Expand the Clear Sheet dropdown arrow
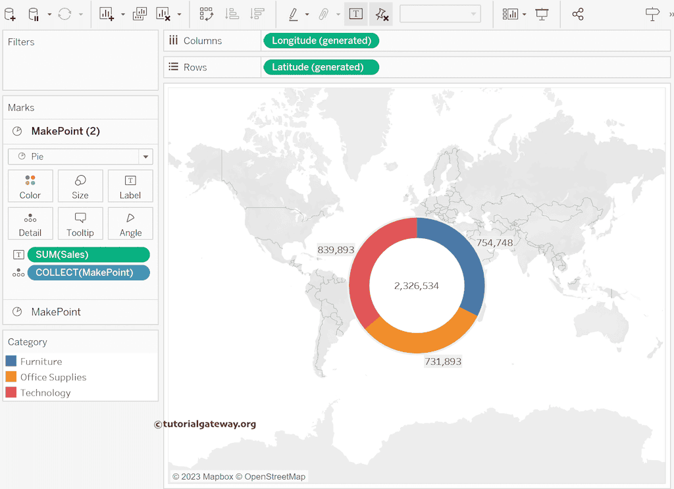674x489 pixels. click(x=179, y=14)
